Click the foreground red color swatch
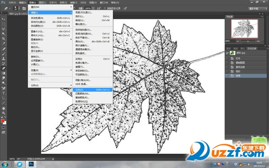 [x=2, y=121]
